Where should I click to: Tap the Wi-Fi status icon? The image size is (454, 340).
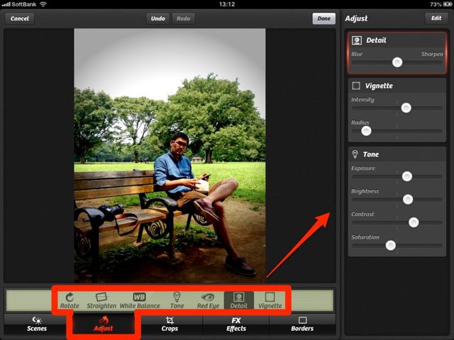tap(43, 4)
